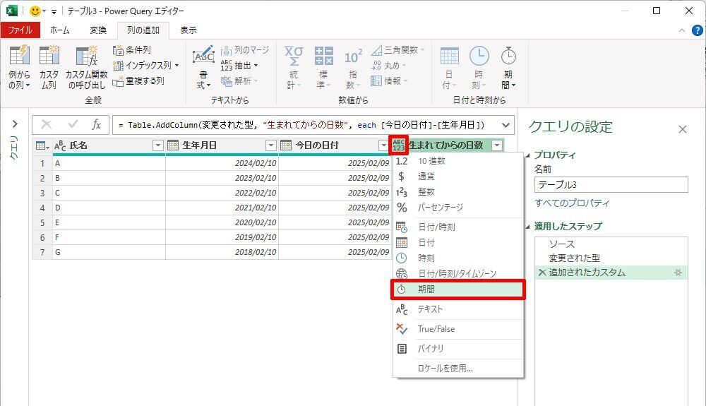
Task: Click the 解析 parse tool
Action: [239, 81]
